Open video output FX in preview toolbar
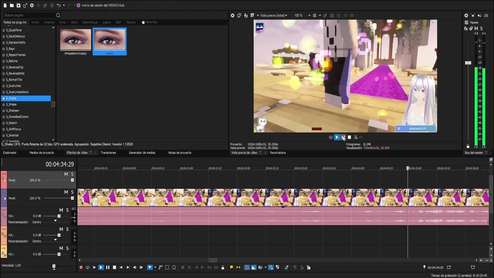 click(246, 15)
